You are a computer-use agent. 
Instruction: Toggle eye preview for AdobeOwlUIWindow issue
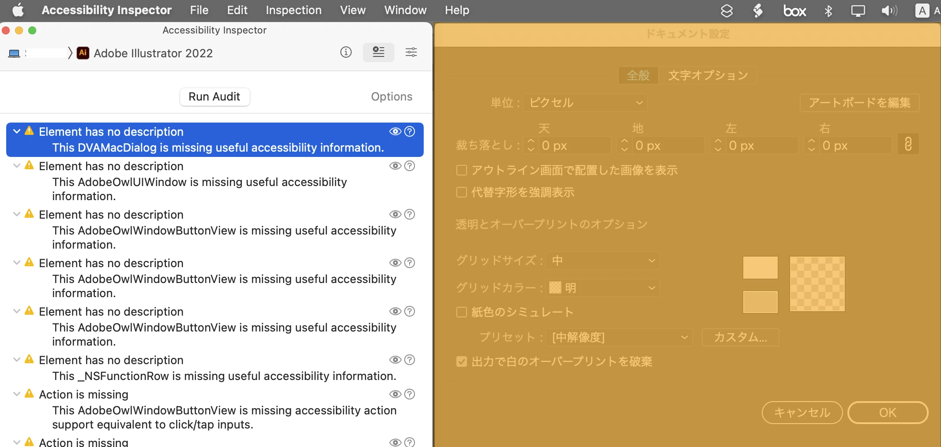click(x=395, y=166)
